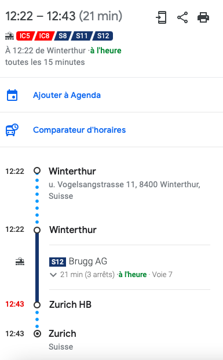Click the bus clock schedule icon
The image size is (223, 360).
coord(12,130)
